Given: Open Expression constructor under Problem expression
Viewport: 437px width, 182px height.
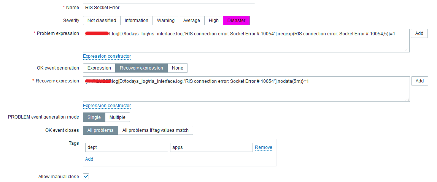Looking at the screenshot, I should 107,56.
